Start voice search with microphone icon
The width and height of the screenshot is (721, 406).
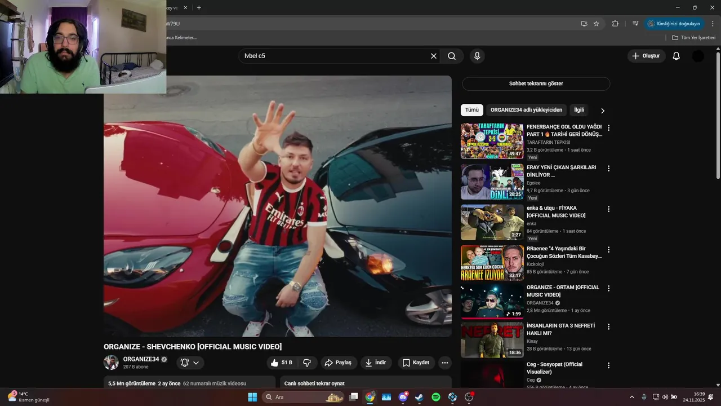[477, 56]
